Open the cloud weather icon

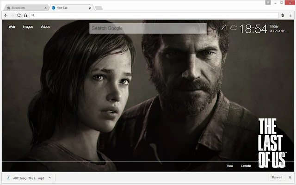click(x=234, y=28)
